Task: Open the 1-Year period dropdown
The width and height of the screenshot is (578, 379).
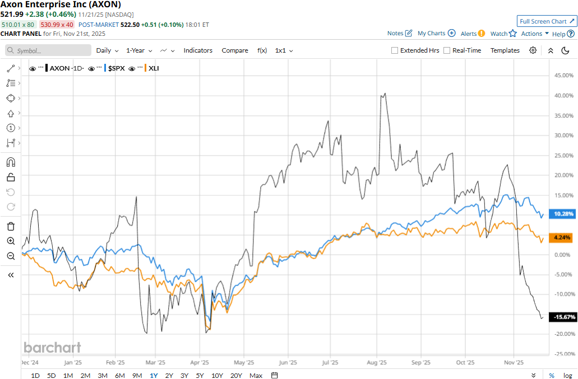Action: pyautogui.click(x=139, y=50)
